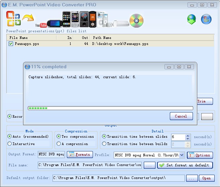Uncheck the Faunapps.pps file checkbox
220x187 pixels.
(x=11, y=44)
